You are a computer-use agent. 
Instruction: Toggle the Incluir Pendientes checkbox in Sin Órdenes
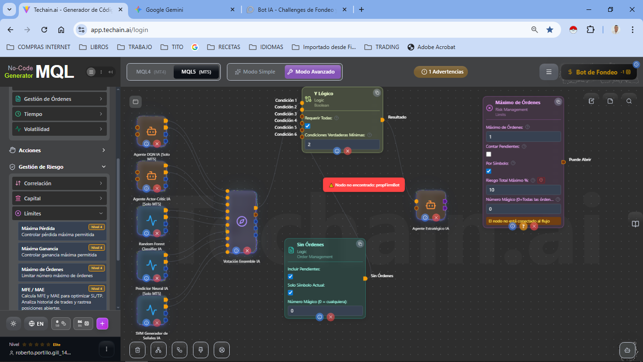pyautogui.click(x=290, y=277)
